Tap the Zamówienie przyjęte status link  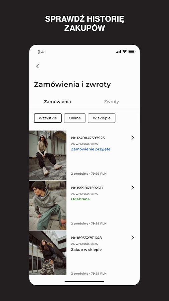91,149
